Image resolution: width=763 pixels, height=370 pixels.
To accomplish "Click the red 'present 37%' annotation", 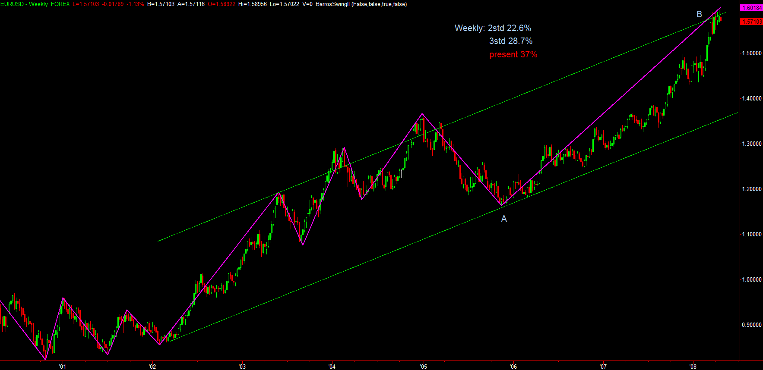I will [x=513, y=54].
